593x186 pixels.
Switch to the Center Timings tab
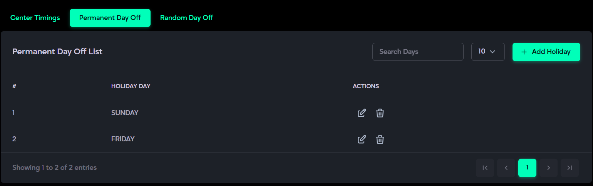pyautogui.click(x=35, y=18)
